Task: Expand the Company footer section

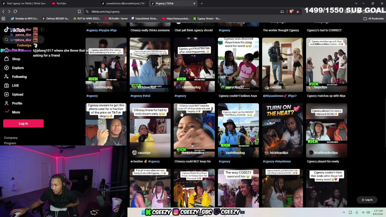Action: 11,138
